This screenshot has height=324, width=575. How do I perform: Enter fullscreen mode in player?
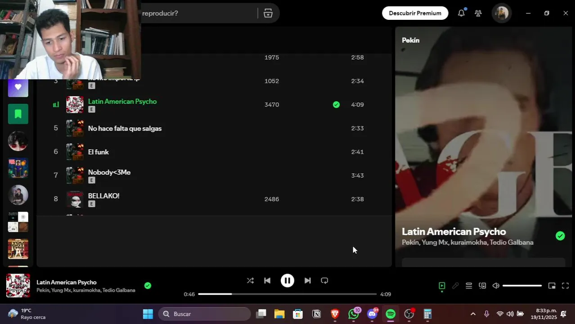point(566,286)
